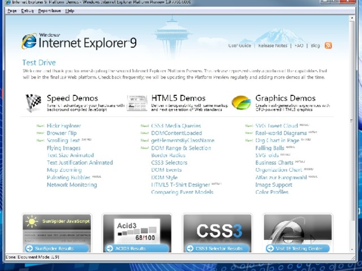Image resolution: width=362 pixels, height=271 pixels.
Task: Open the DOM Range & Selection demo
Action: click(181, 148)
